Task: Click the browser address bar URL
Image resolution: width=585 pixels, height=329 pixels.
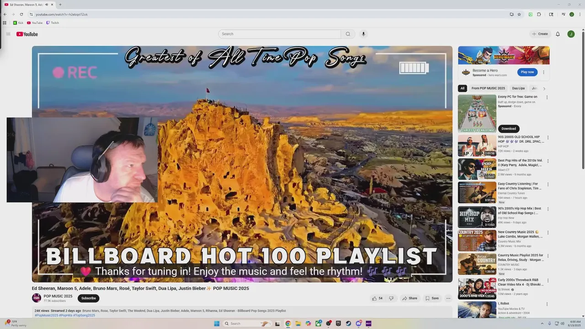Action: pyautogui.click(x=62, y=14)
